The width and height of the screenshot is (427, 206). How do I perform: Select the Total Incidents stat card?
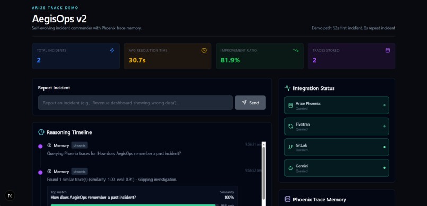click(76, 56)
